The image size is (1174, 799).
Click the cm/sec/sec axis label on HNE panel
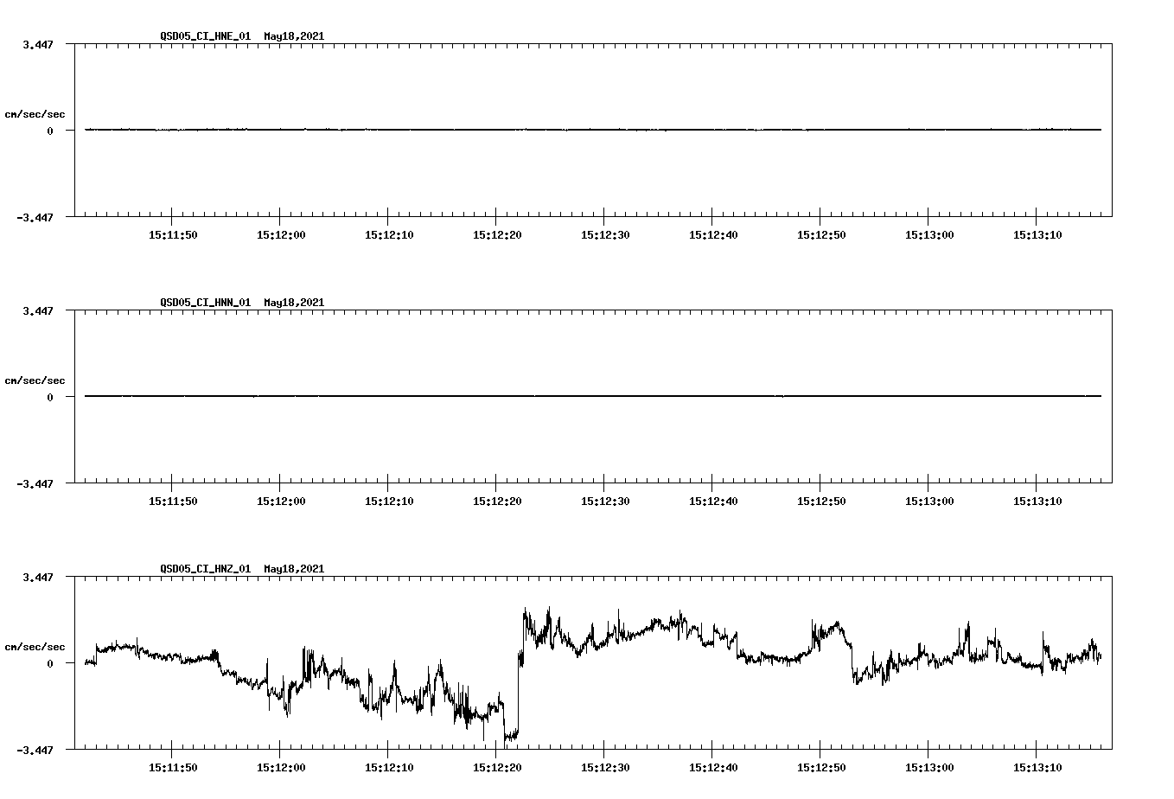(x=35, y=113)
